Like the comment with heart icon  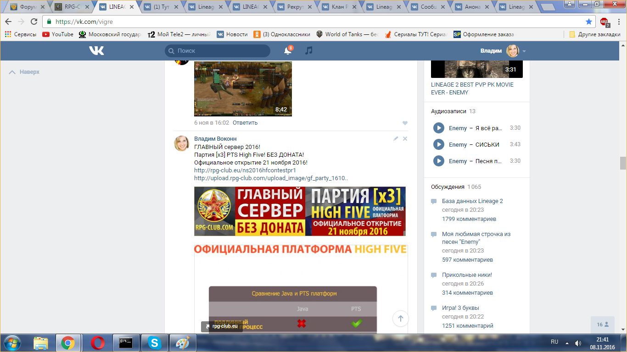tap(405, 123)
